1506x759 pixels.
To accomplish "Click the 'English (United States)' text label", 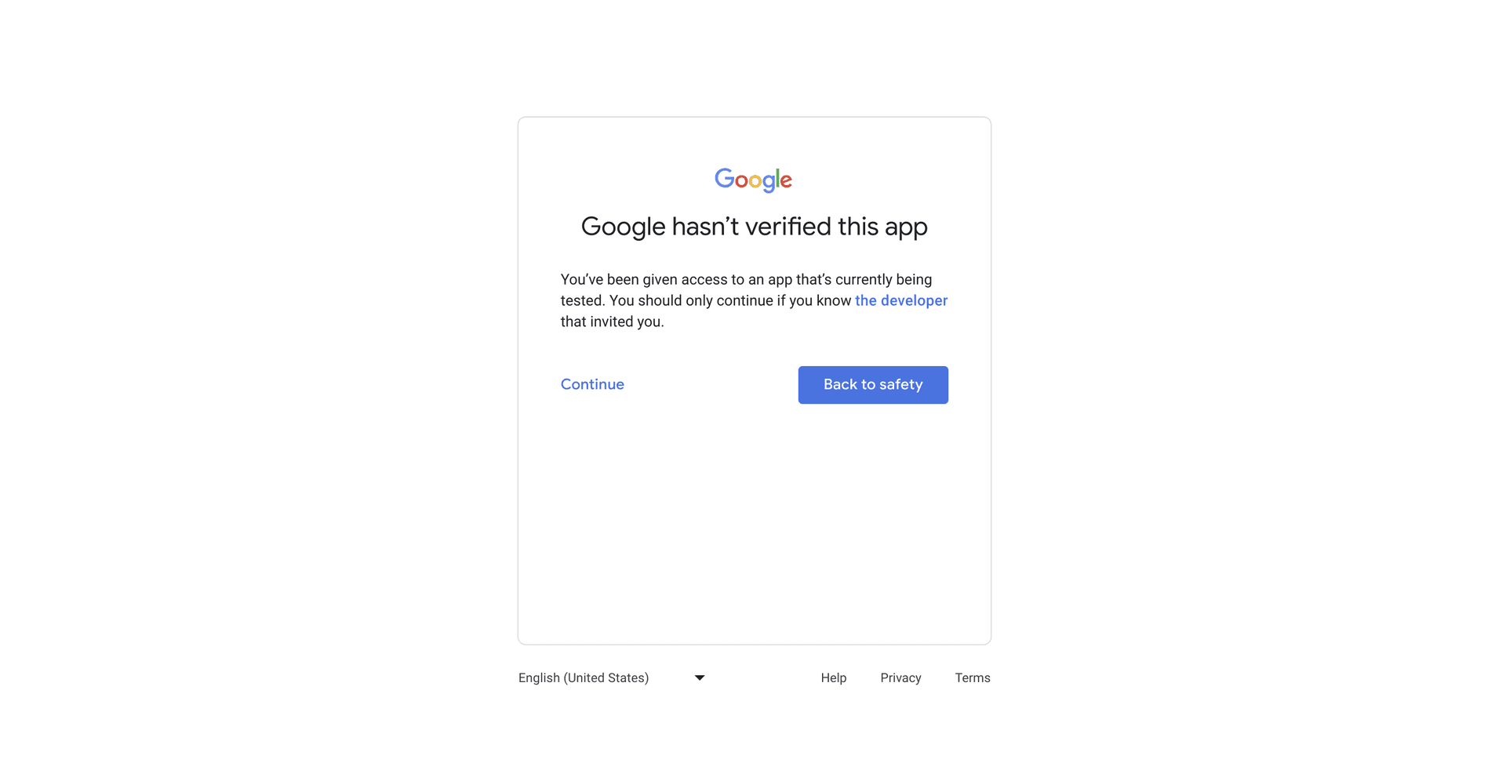I will point(584,677).
